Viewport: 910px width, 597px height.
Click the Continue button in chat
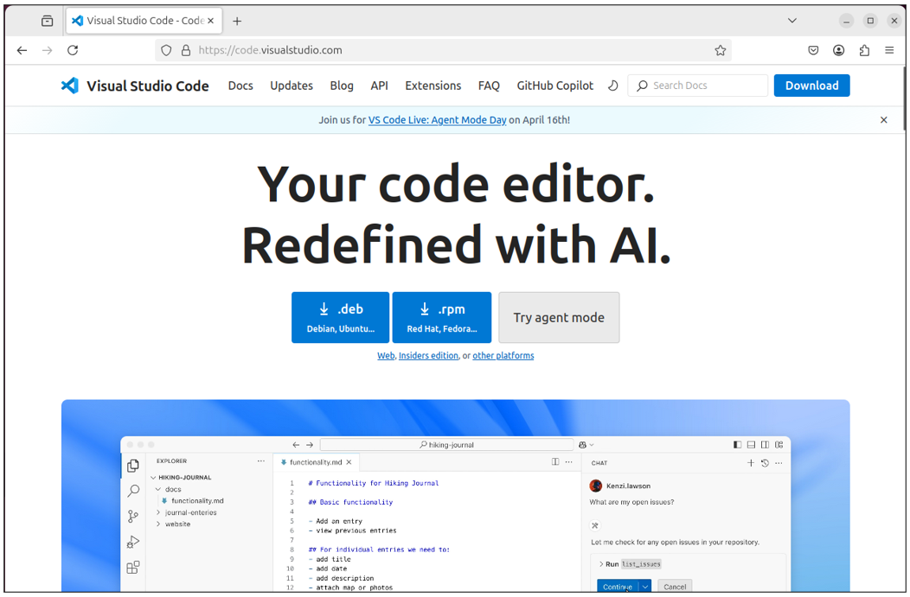(x=618, y=586)
